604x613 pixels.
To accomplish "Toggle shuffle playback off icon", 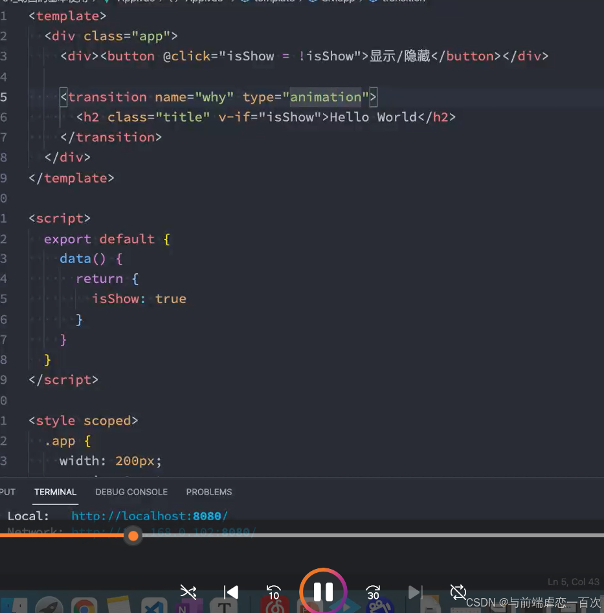I will tap(188, 592).
